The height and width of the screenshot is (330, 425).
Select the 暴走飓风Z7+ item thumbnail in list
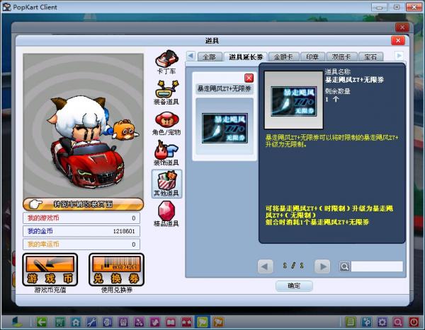[x=225, y=128]
